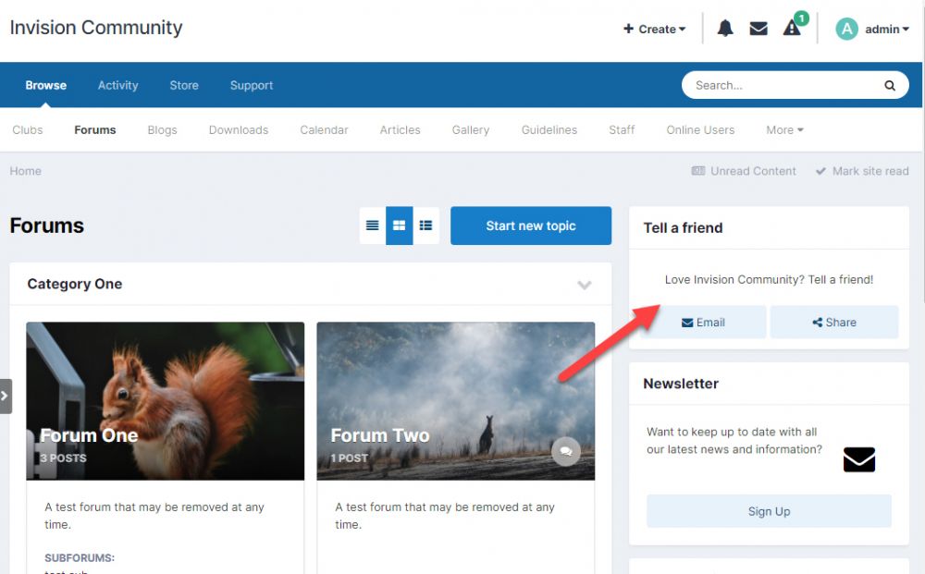
Task: Open the messages envelope icon in header
Action: pyautogui.click(x=758, y=29)
